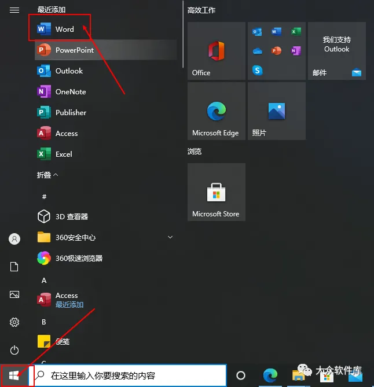Click the Windows Start button
The image size is (374, 387).
[14, 375]
